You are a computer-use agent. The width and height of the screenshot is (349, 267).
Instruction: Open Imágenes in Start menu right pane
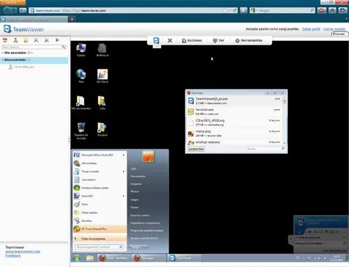tap(136, 184)
